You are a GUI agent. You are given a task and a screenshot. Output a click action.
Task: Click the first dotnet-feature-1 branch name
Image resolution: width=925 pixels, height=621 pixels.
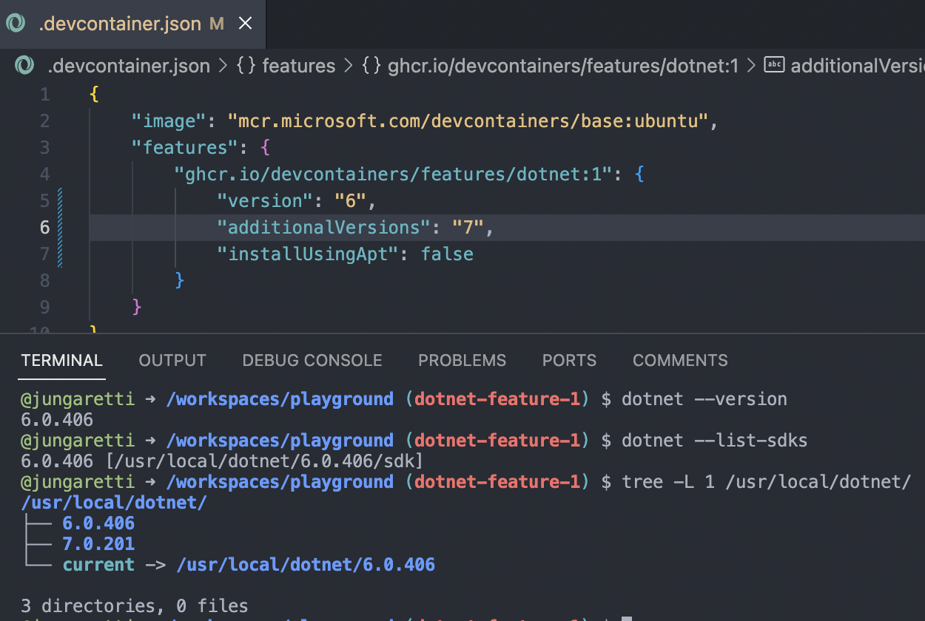(497, 399)
